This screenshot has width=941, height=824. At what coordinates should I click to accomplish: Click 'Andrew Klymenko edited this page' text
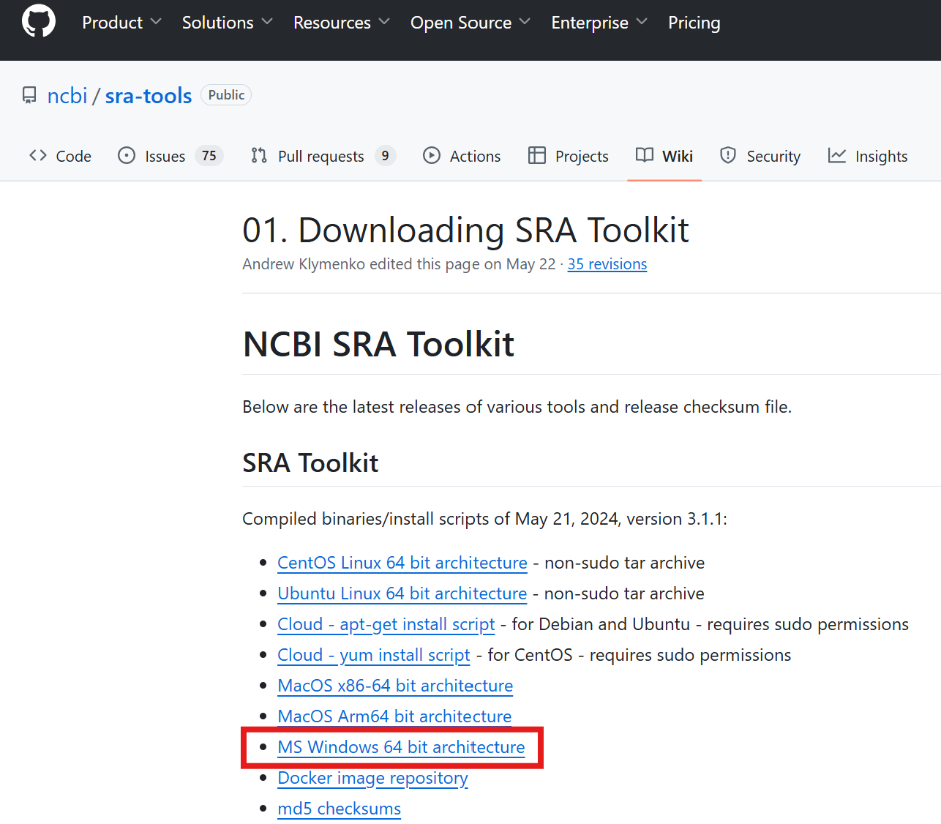(361, 264)
